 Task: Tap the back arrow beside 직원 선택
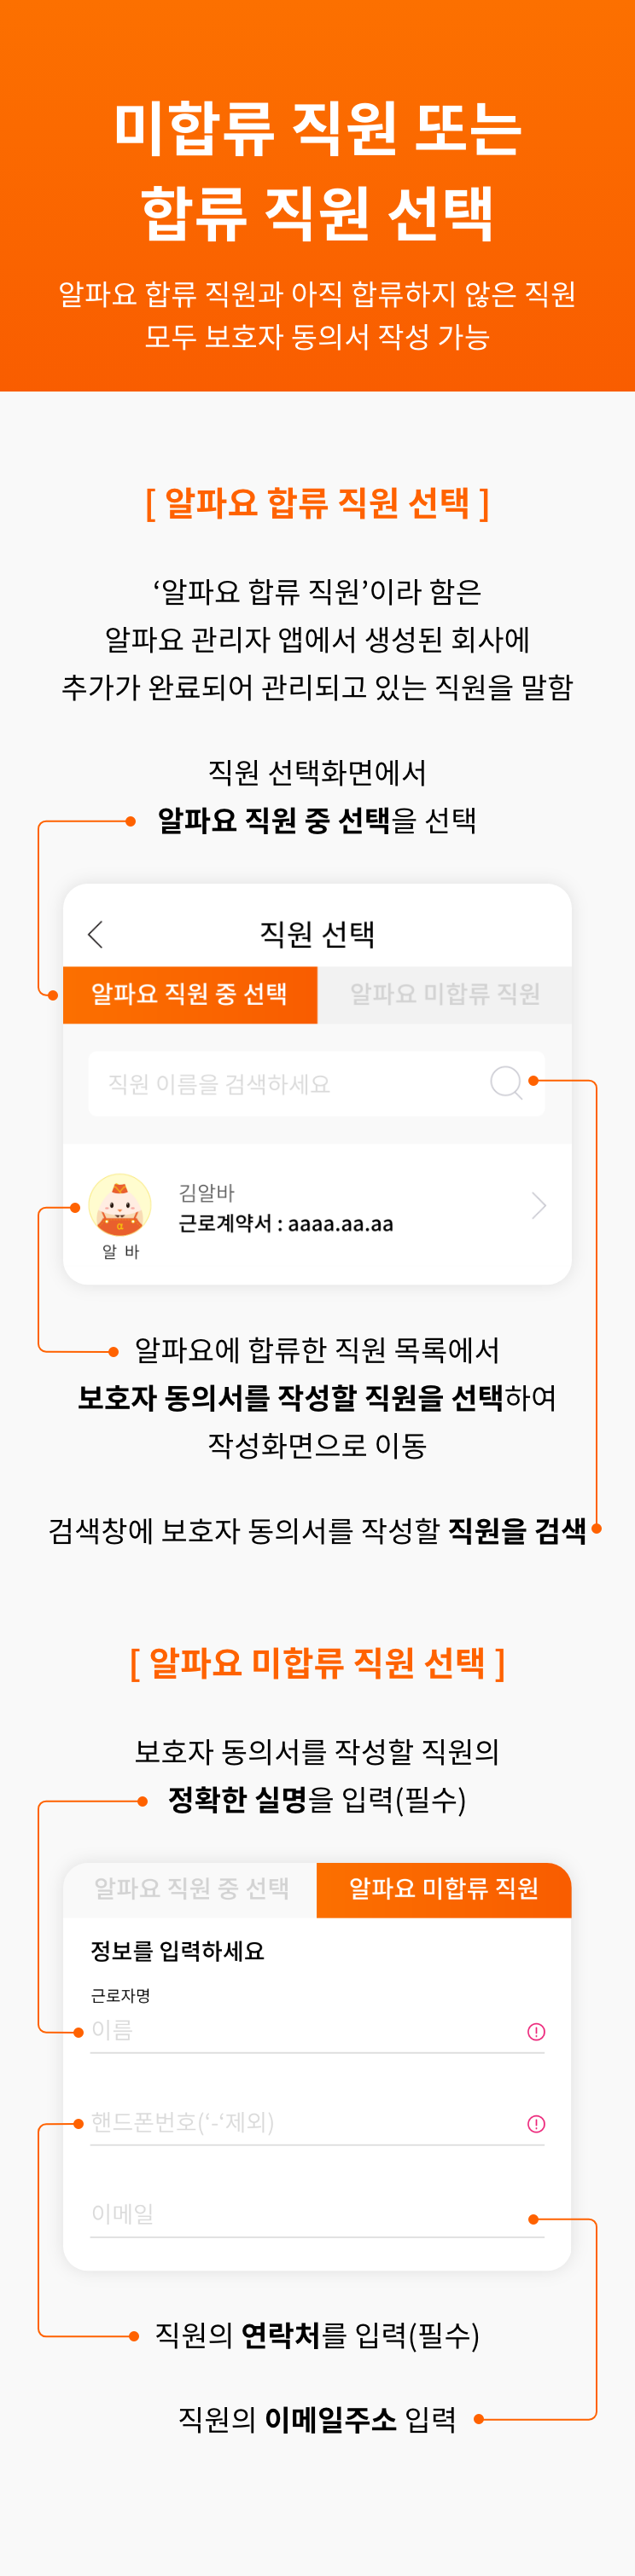pyautogui.click(x=96, y=935)
